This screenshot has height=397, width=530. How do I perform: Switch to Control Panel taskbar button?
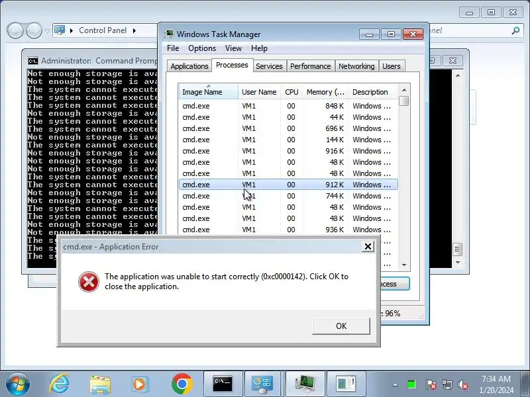point(263,384)
